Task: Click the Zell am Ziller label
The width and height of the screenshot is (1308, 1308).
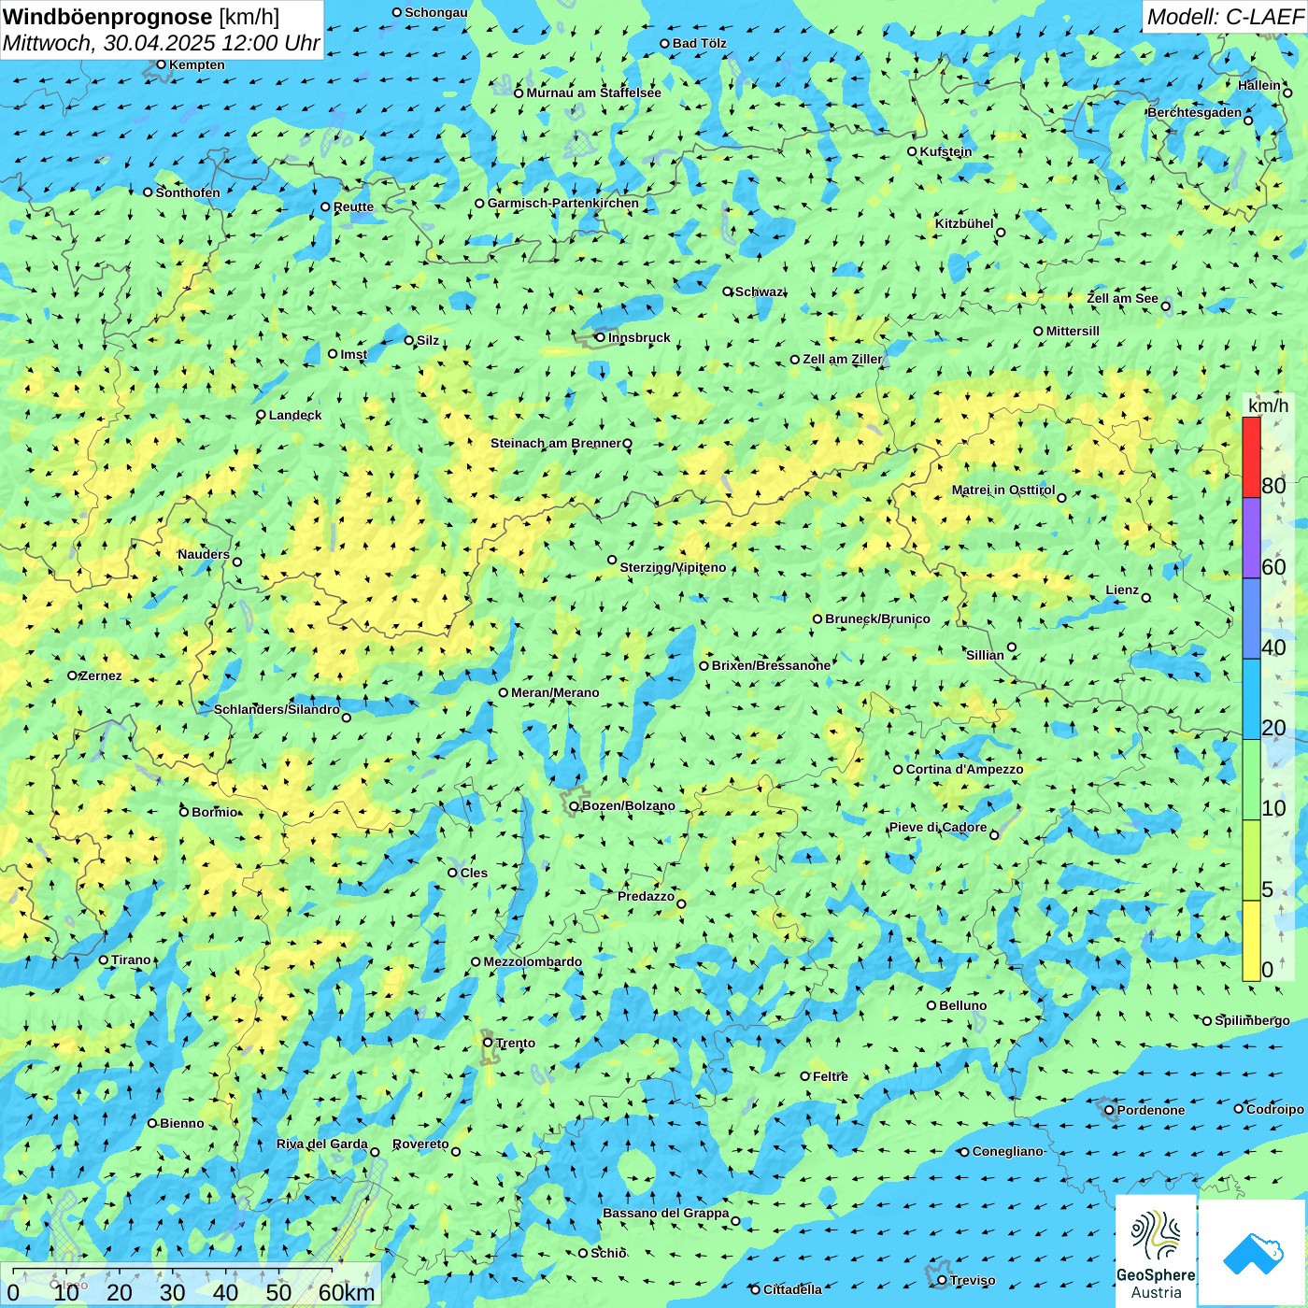Action: [842, 359]
